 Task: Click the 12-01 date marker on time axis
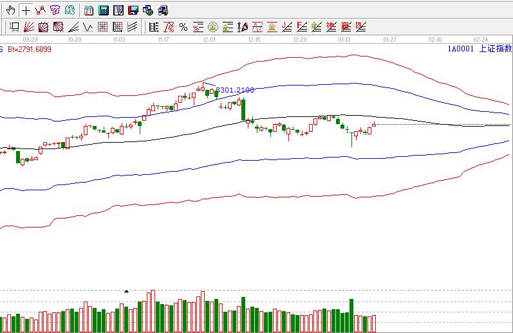coord(210,40)
